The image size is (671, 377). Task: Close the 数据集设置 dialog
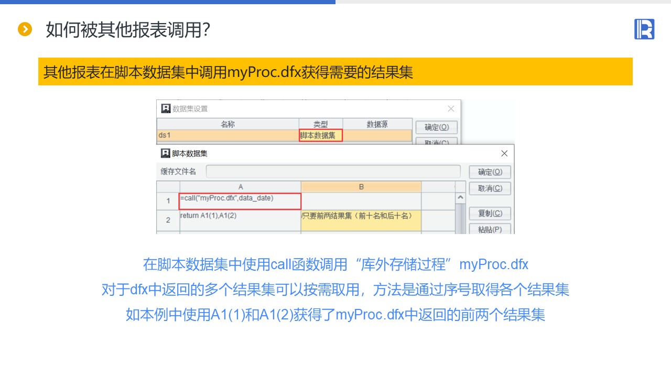point(451,109)
